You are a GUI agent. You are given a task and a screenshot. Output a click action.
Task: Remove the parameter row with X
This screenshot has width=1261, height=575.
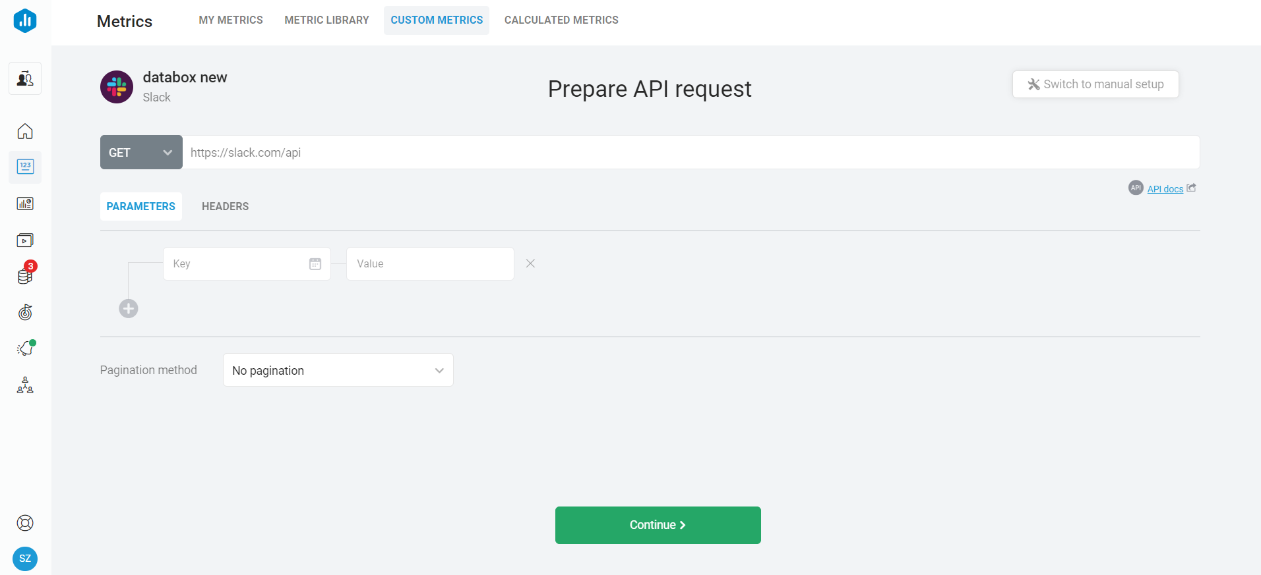click(530, 263)
